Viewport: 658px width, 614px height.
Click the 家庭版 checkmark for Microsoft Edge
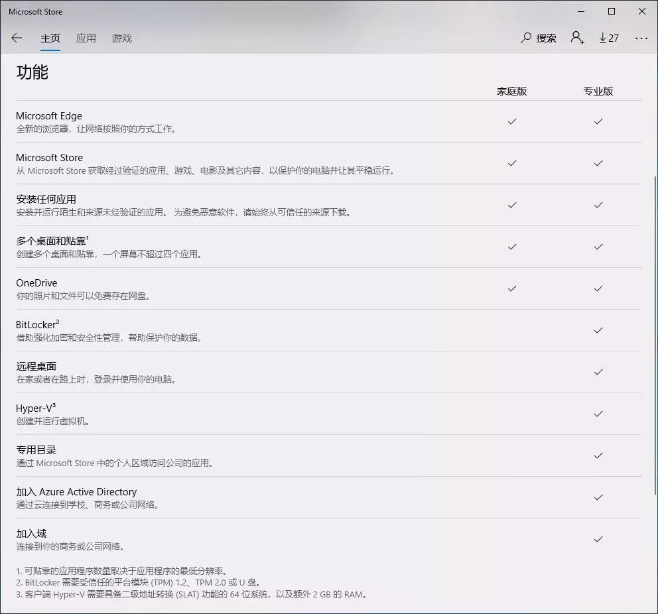(x=512, y=121)
